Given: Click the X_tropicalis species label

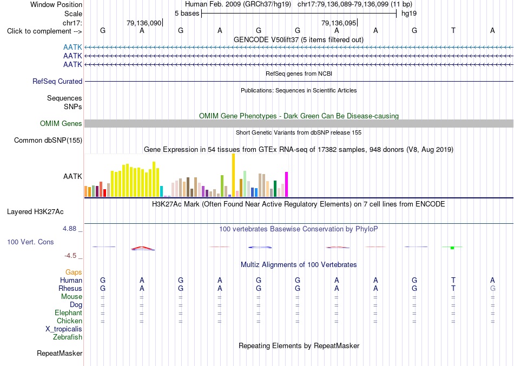Looking at the screenshot, I should 64,329.
